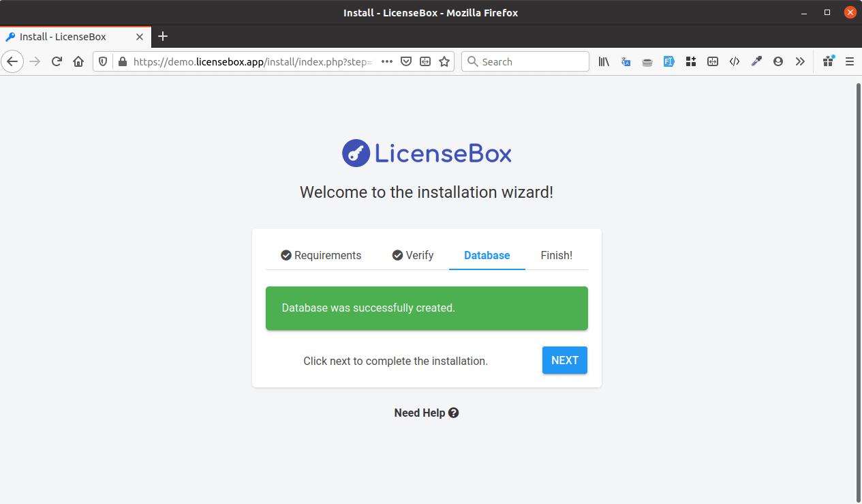This screenshot has height=504, width=862.
Task: Open the Firefox hamburger menu
Action: click(849, 61)
